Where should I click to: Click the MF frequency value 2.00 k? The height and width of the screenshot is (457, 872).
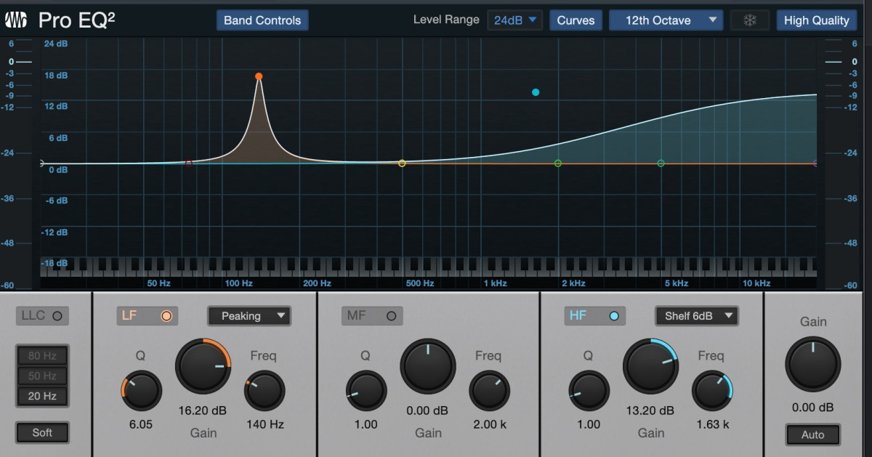coord(490,424)
